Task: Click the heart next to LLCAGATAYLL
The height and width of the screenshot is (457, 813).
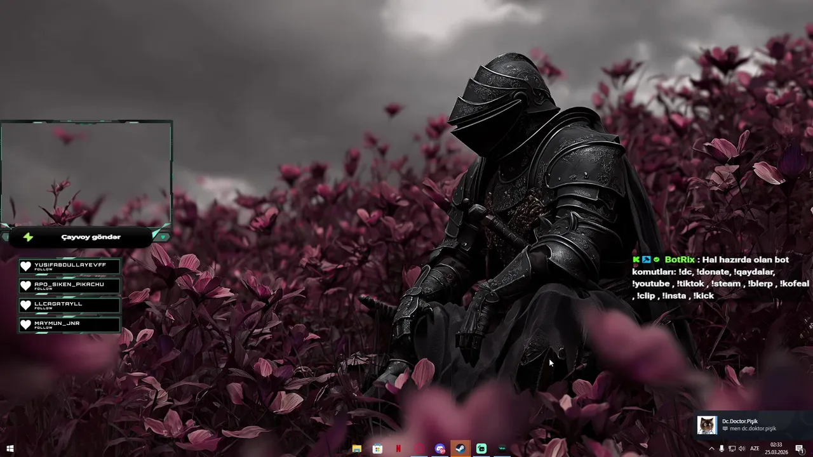Action: pos(26,305)
